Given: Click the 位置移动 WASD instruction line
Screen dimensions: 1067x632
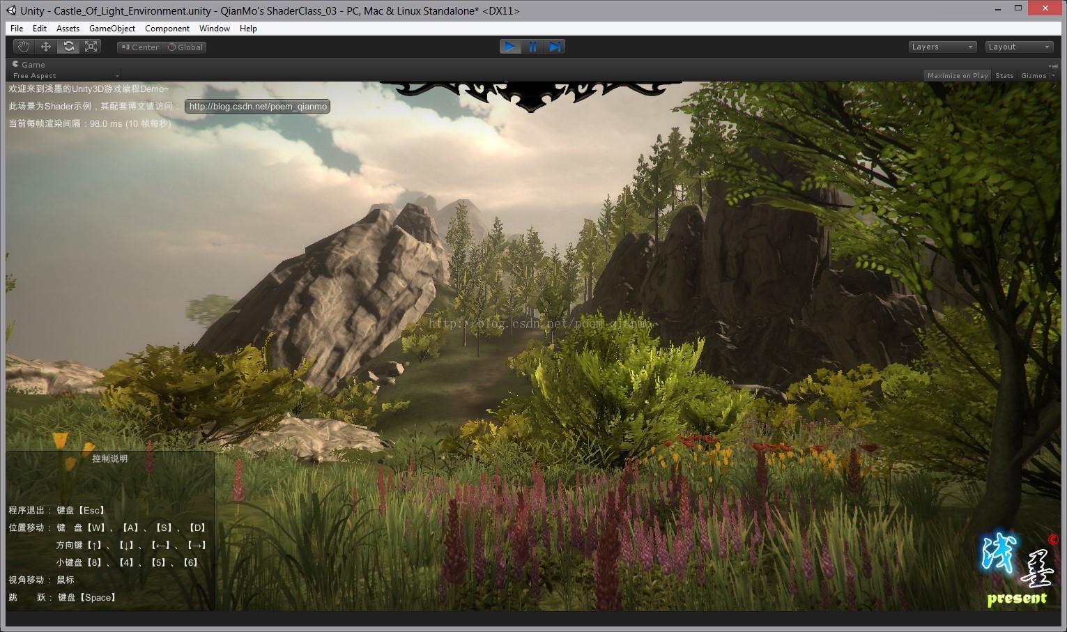Looking at the screenshot, I should coord(108,527).
